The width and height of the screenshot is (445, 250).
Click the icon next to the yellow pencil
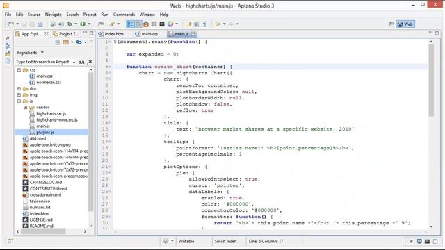pos(196,24)
